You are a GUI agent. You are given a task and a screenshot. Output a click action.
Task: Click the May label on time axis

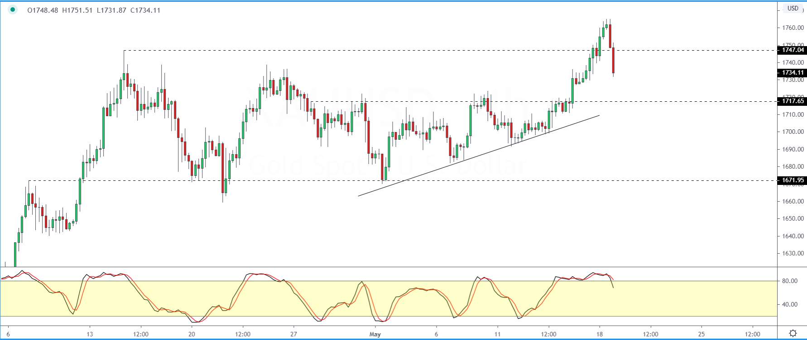pos(375,335)
